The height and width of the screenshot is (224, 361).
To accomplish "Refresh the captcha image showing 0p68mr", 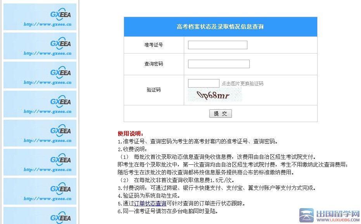I will (214, 95).
